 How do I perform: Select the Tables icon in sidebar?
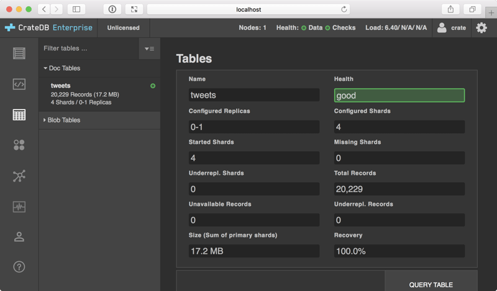19,114
